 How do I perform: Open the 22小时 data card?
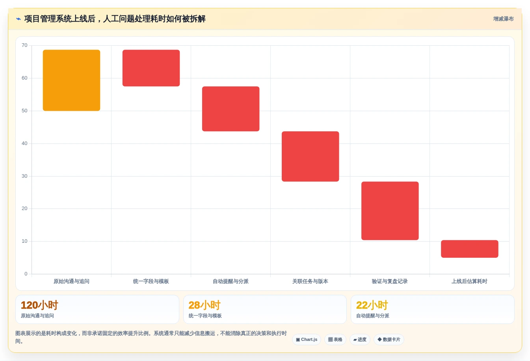[433, 309]
